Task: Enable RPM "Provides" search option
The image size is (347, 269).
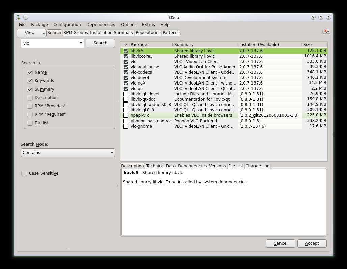Action: (30, 106)
